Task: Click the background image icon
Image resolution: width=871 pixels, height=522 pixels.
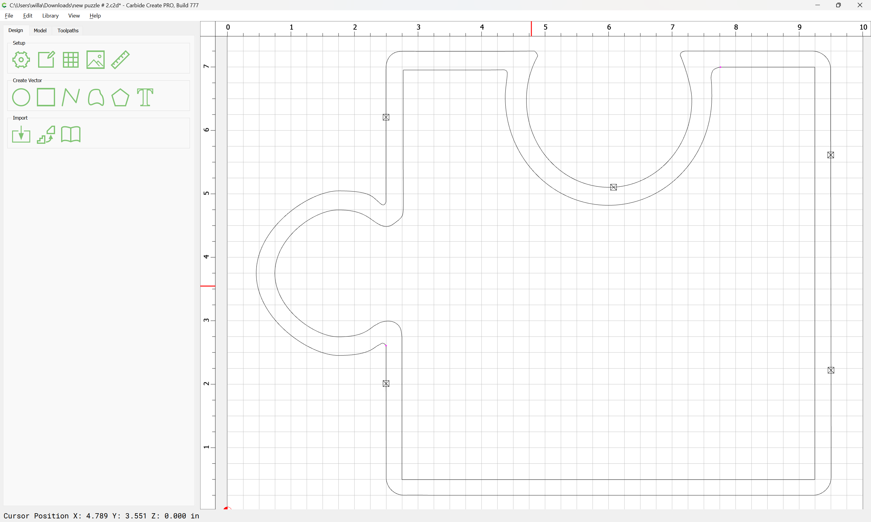Action: [x=95, y=60]
